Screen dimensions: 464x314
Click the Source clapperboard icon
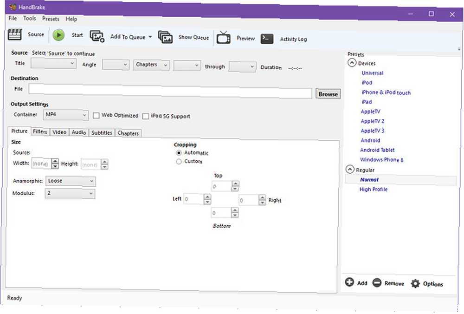coord(14,34)
